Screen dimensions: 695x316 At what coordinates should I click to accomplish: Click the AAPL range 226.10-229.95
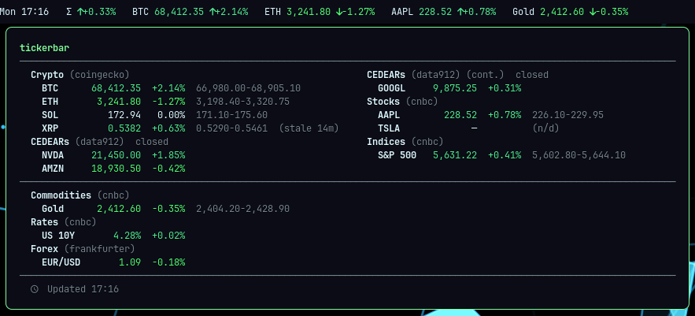[x=567, y=115]
